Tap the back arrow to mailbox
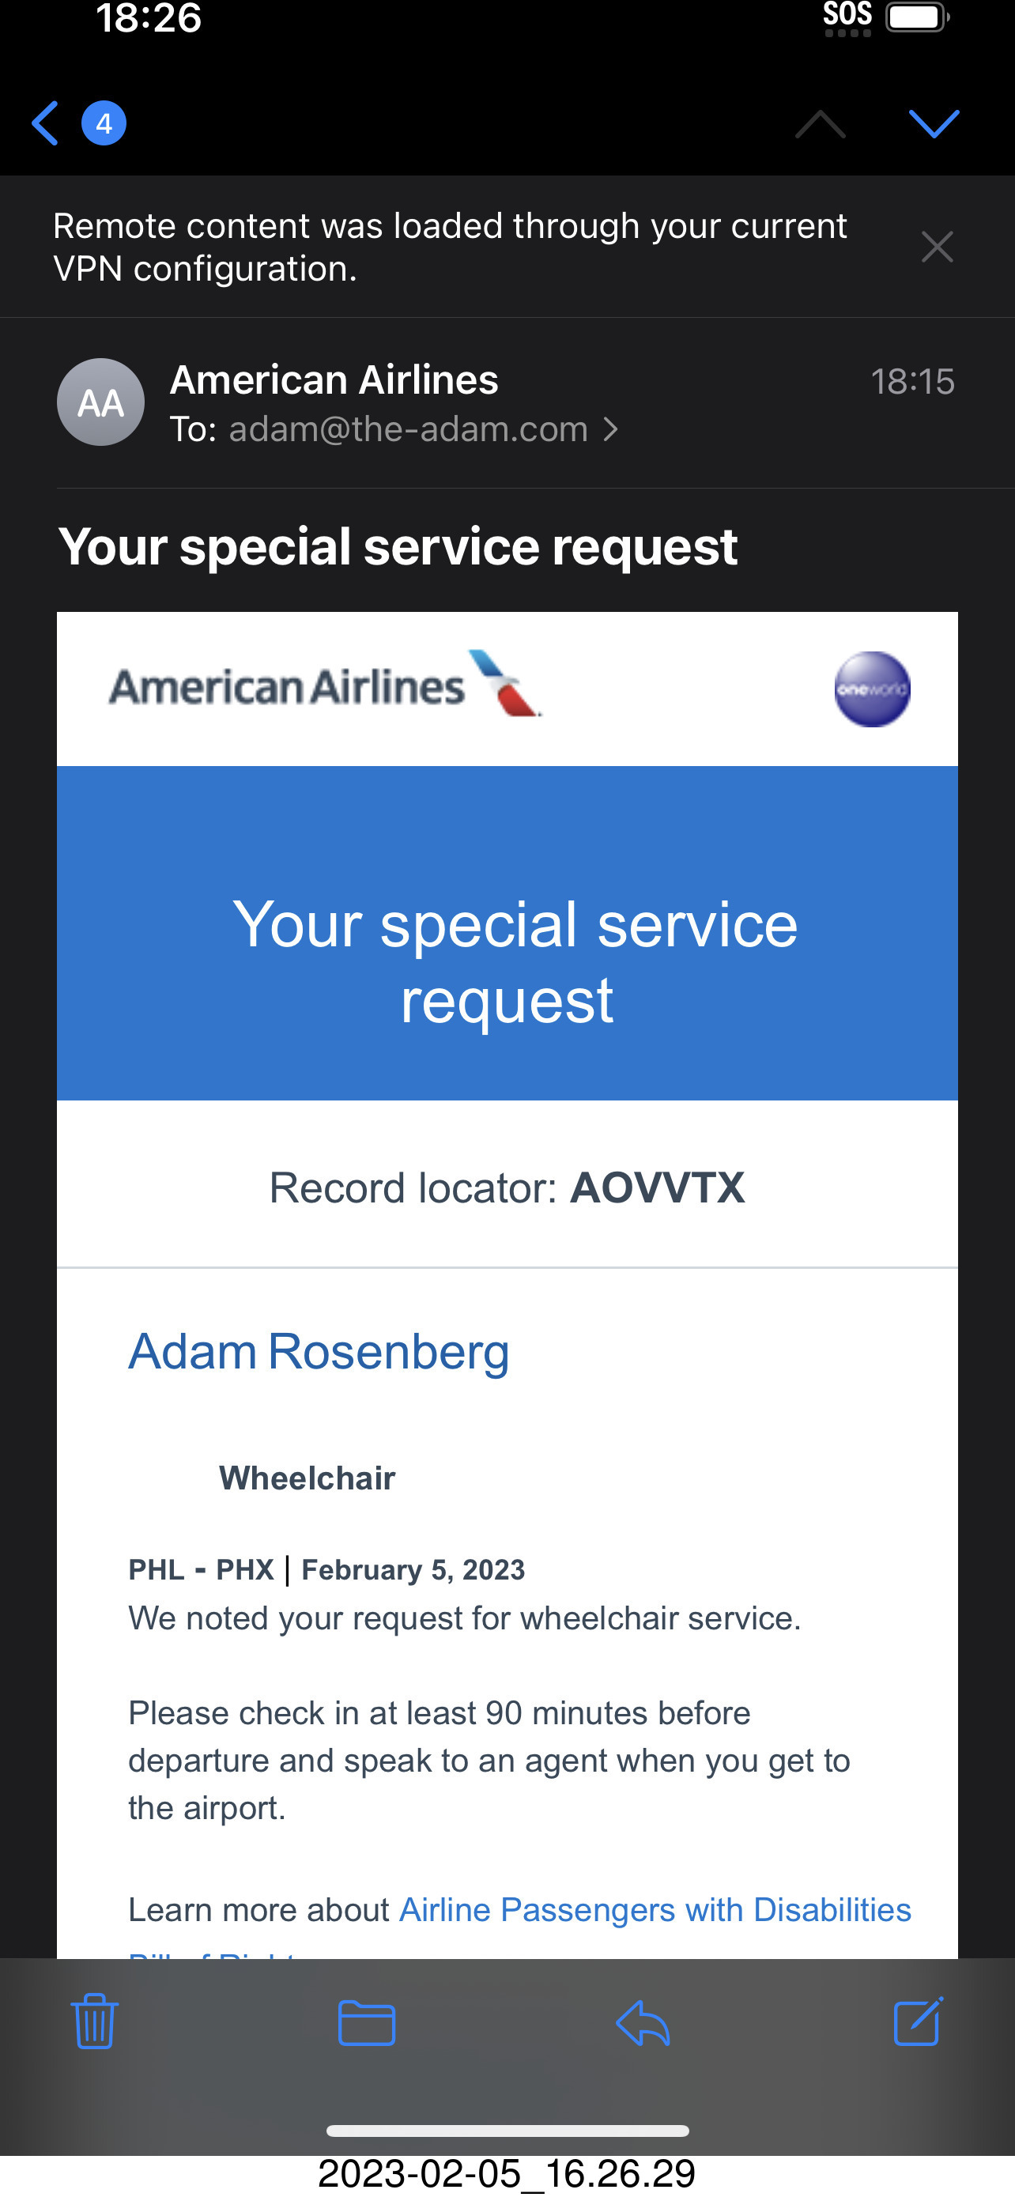Viewport: 1015px width, 2197px height. (46, 123)
